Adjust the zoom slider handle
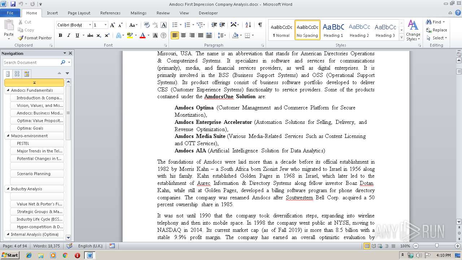Viewport: 462px width, 260px height. 436,246
